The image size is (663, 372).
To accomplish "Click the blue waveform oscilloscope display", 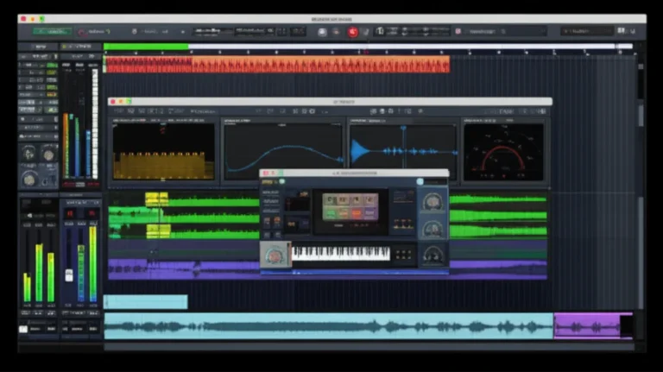I will point(402,153).
